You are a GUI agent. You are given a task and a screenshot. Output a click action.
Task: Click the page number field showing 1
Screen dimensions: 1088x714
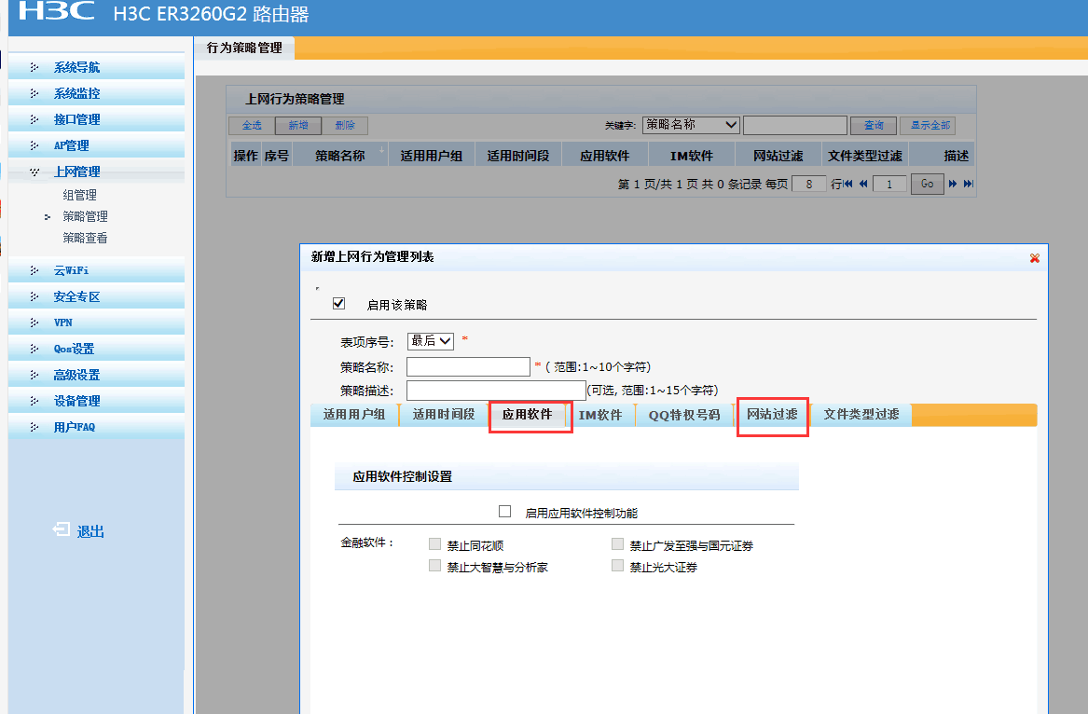pos(889,184)
